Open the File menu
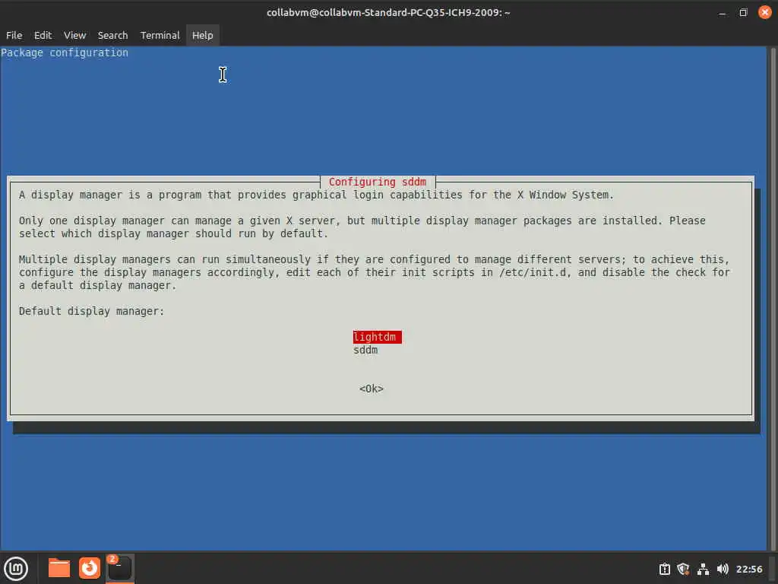Image resolution: width=778 pixels, height=584 pixels. tap(14, 35)
